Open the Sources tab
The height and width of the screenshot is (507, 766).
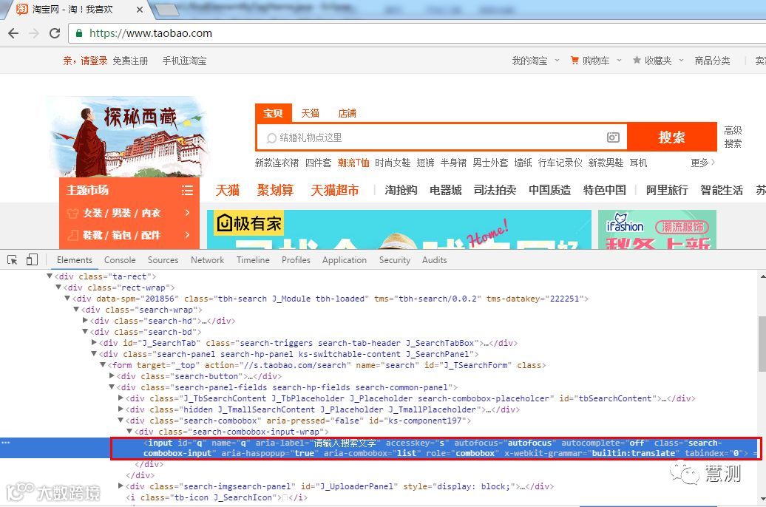point(163,260)
